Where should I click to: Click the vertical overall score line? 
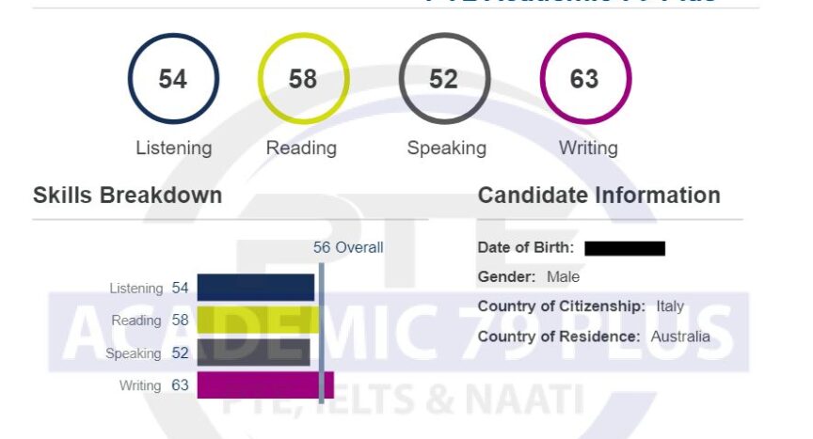click(x=322, y=333)
